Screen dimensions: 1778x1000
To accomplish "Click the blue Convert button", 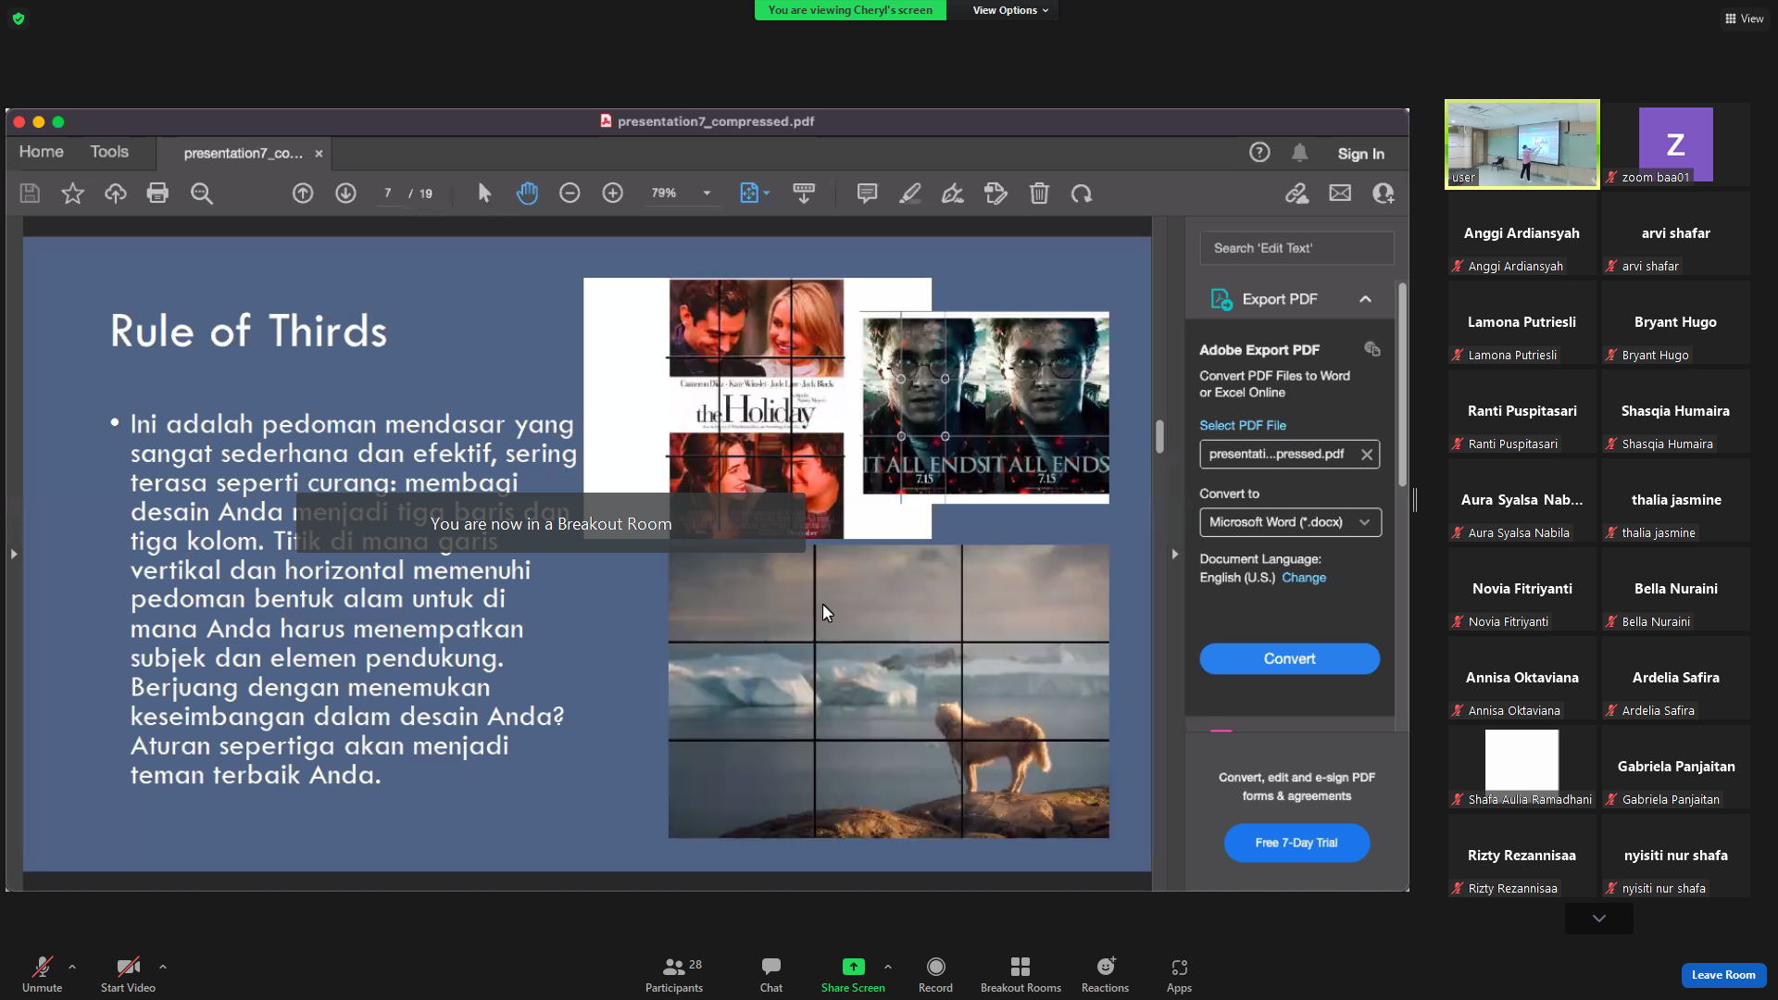I will pos(1290,658).
